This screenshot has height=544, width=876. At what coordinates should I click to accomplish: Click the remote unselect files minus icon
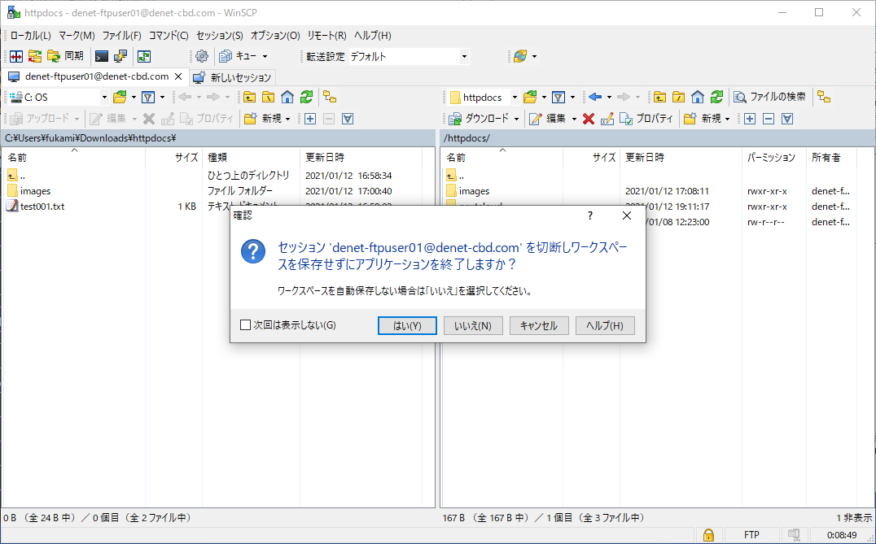[x=769, y=118]
